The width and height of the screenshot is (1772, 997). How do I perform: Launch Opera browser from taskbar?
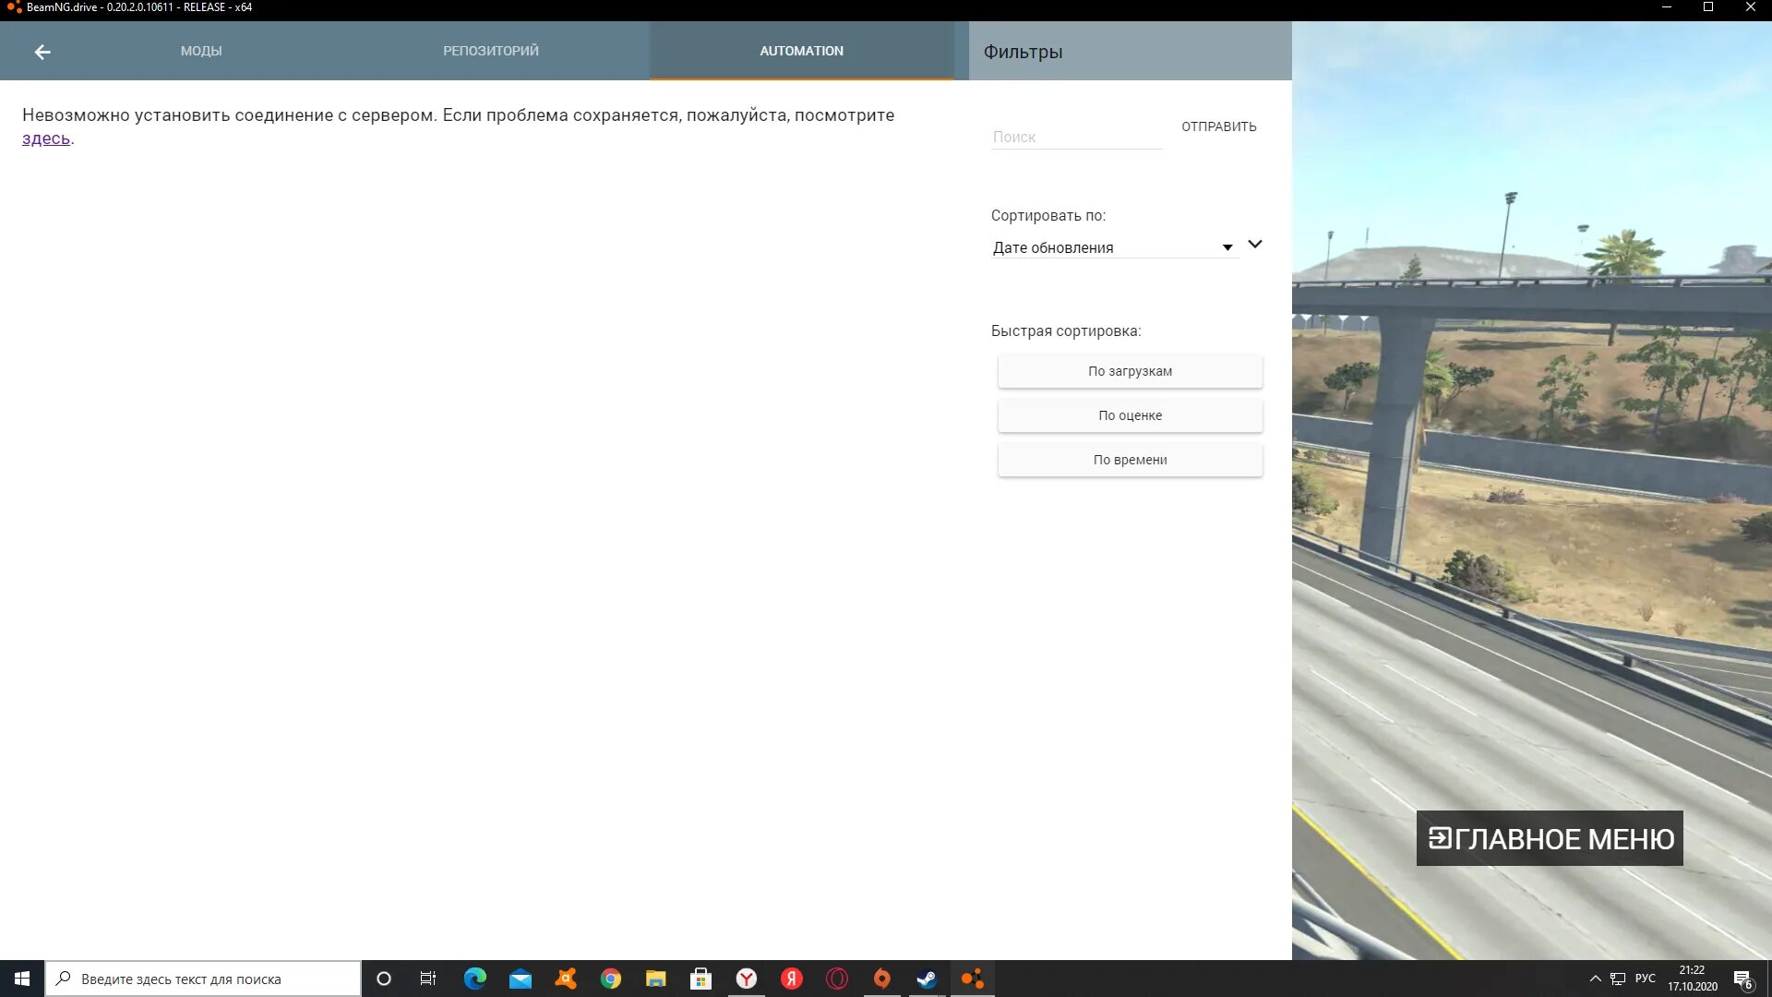tap(836, 979)
